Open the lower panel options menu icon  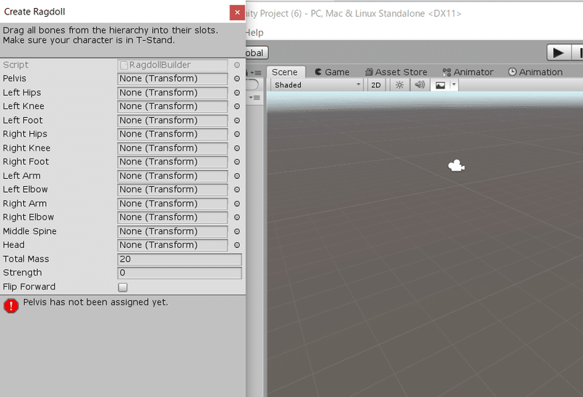255,97
